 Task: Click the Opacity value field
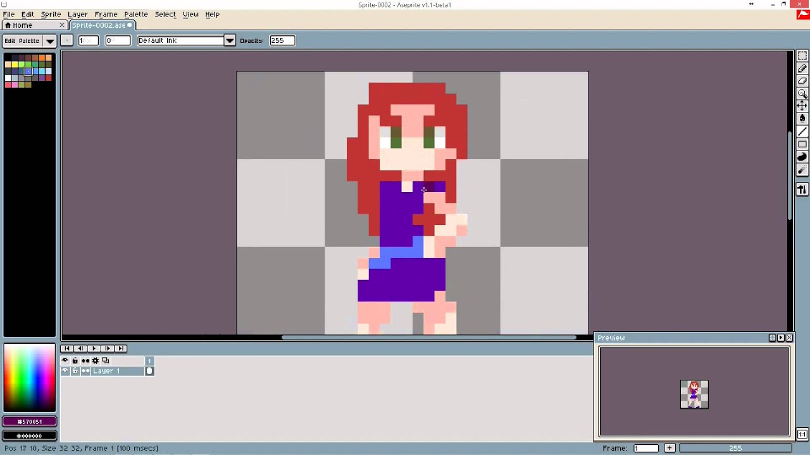point(282,40)
